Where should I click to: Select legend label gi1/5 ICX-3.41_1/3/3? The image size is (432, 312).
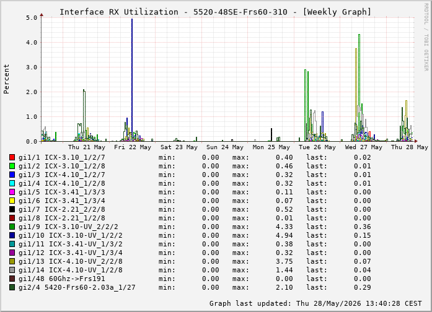click(62, 192)
